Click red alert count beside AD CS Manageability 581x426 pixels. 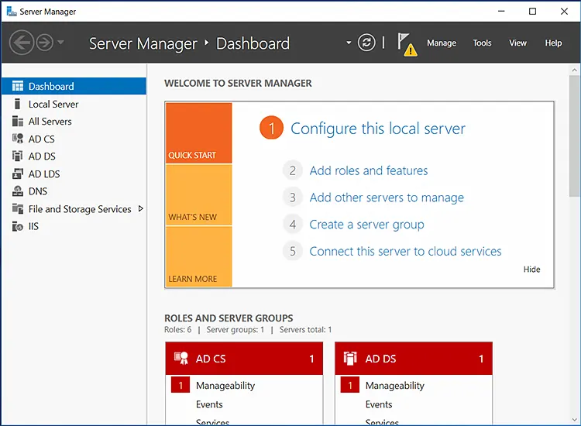[x=180, y=385]
